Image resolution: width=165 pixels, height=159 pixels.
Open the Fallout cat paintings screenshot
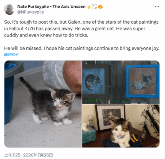point(121,82)
